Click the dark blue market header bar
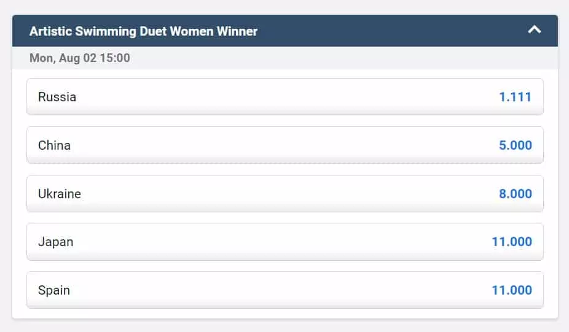569x332 pixels. point(369,31)
